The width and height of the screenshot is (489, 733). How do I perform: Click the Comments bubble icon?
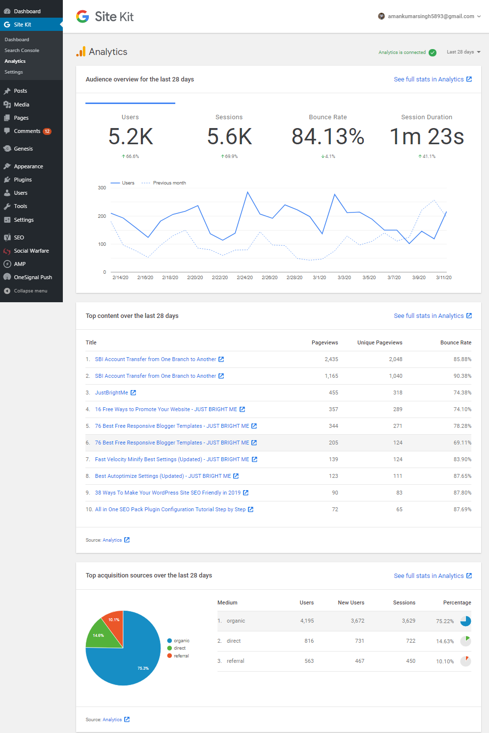pos(7,131)
